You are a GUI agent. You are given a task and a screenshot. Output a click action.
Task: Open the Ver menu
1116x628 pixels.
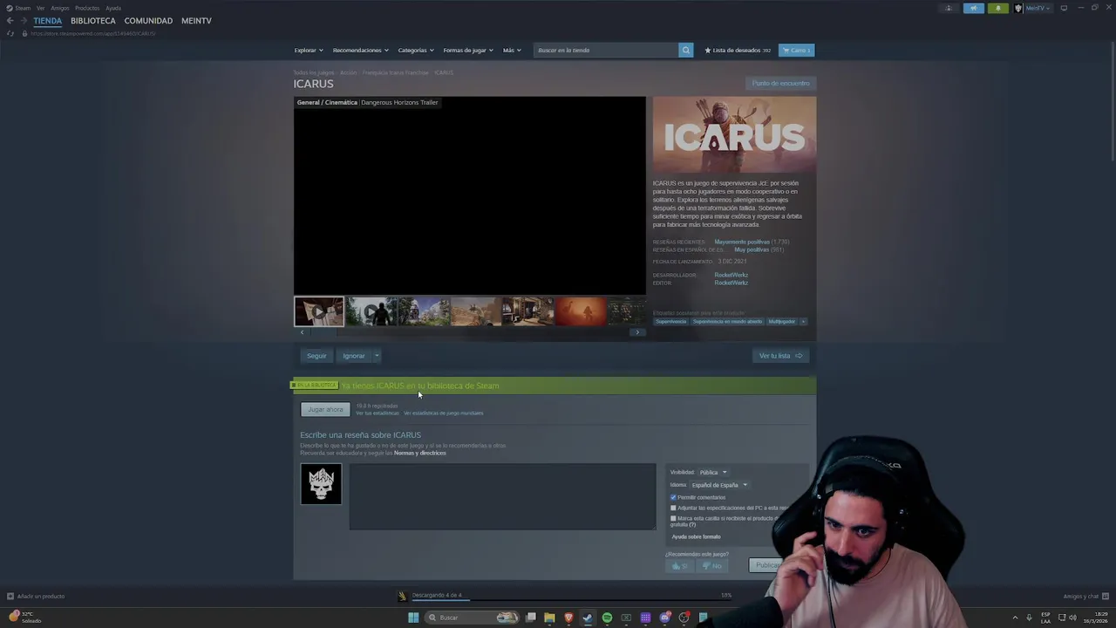[x=40, y=8]
